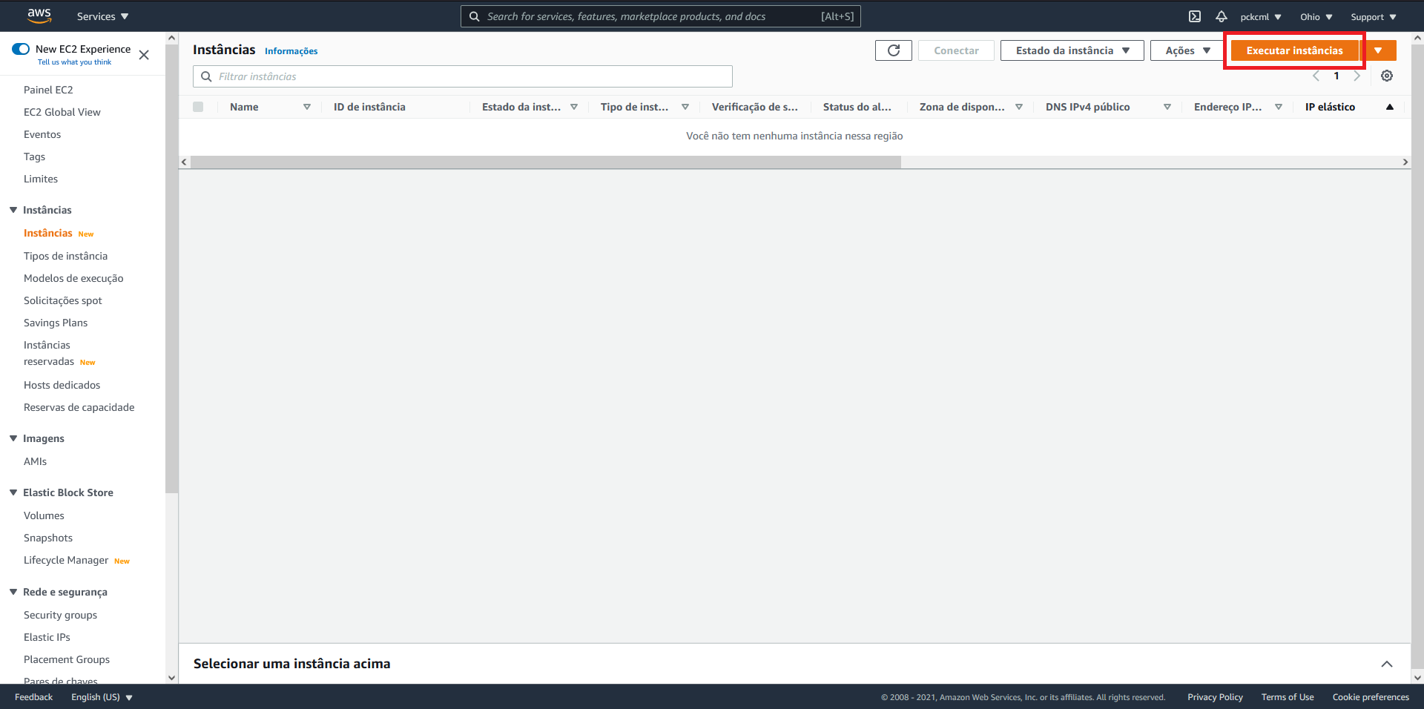Click the search magnifier in the top bar
Viewport: 1424px width, 709px height.
point(475,16)
